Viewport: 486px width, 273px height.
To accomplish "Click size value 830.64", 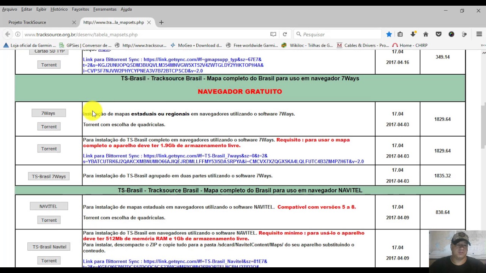I will [442, 212].
